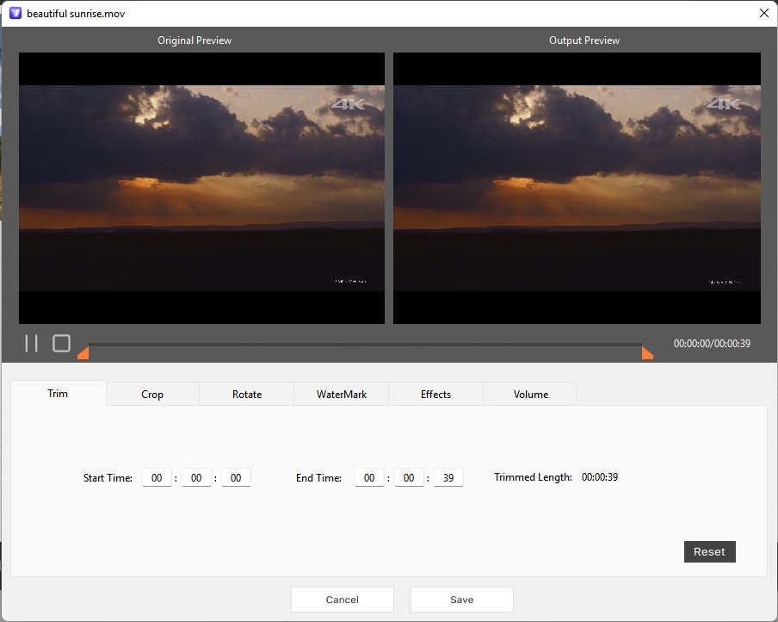
Task: Cancel the editing changes
Action: [x=342, y=600]
